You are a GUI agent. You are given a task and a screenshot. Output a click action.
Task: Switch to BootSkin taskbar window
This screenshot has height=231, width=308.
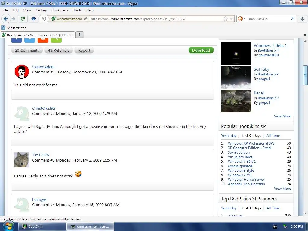pos(42,226)
